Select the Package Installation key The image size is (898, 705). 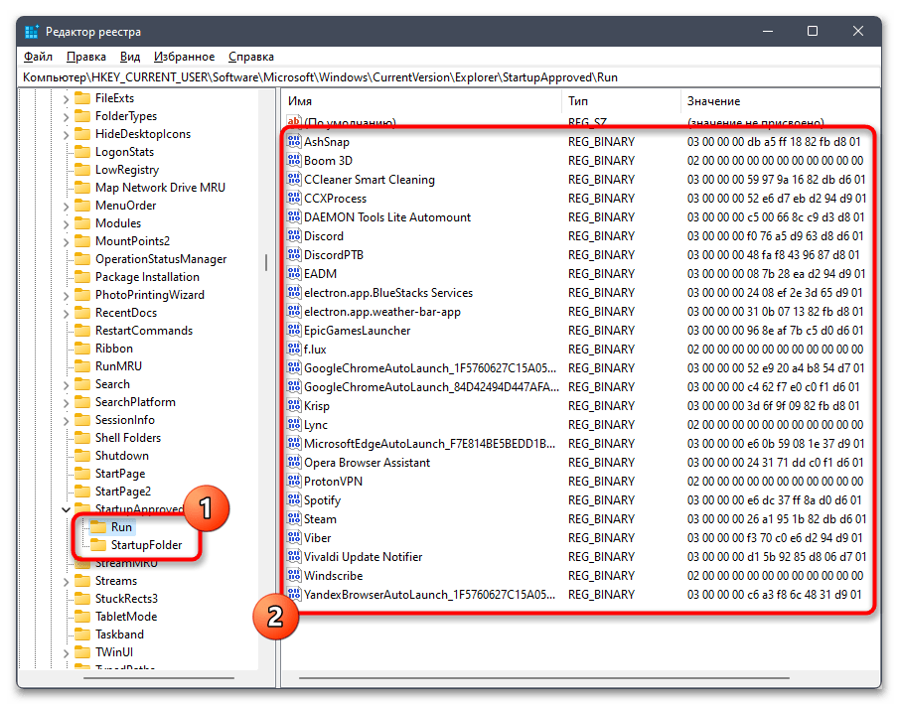[147, 277]
